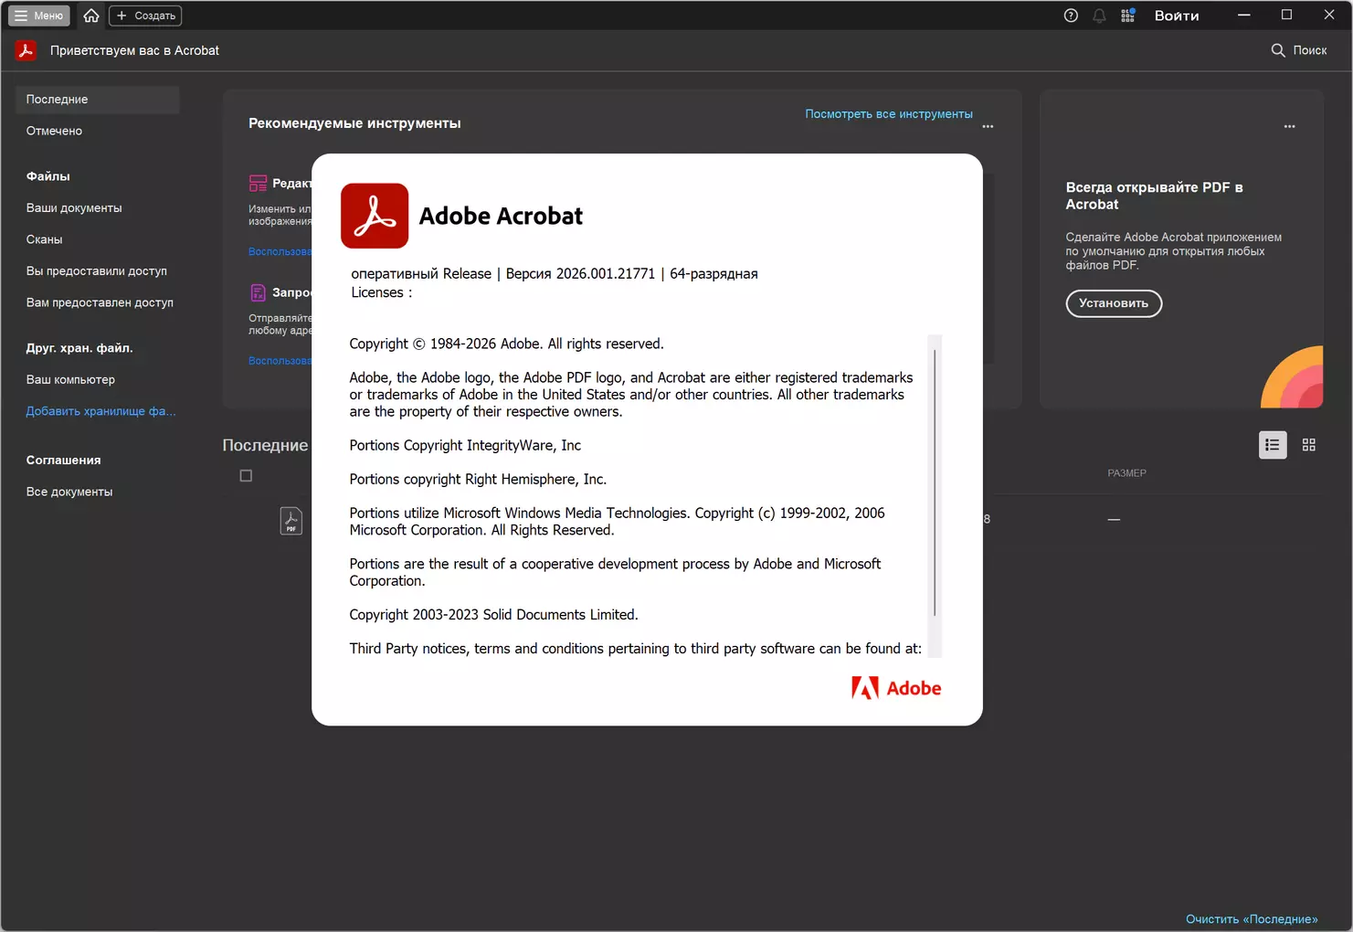
Task: Click the РАЗМЕР column header
Action: pyautogui.click(x=1126, y=473)
